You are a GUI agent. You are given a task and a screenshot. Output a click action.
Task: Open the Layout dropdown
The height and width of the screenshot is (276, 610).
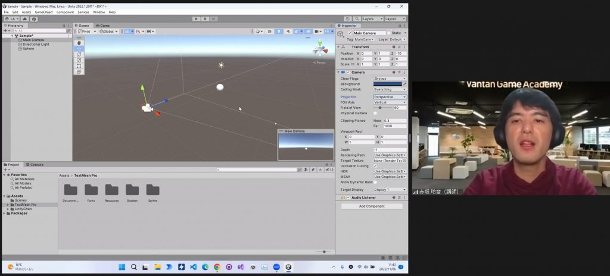[395, 18]
